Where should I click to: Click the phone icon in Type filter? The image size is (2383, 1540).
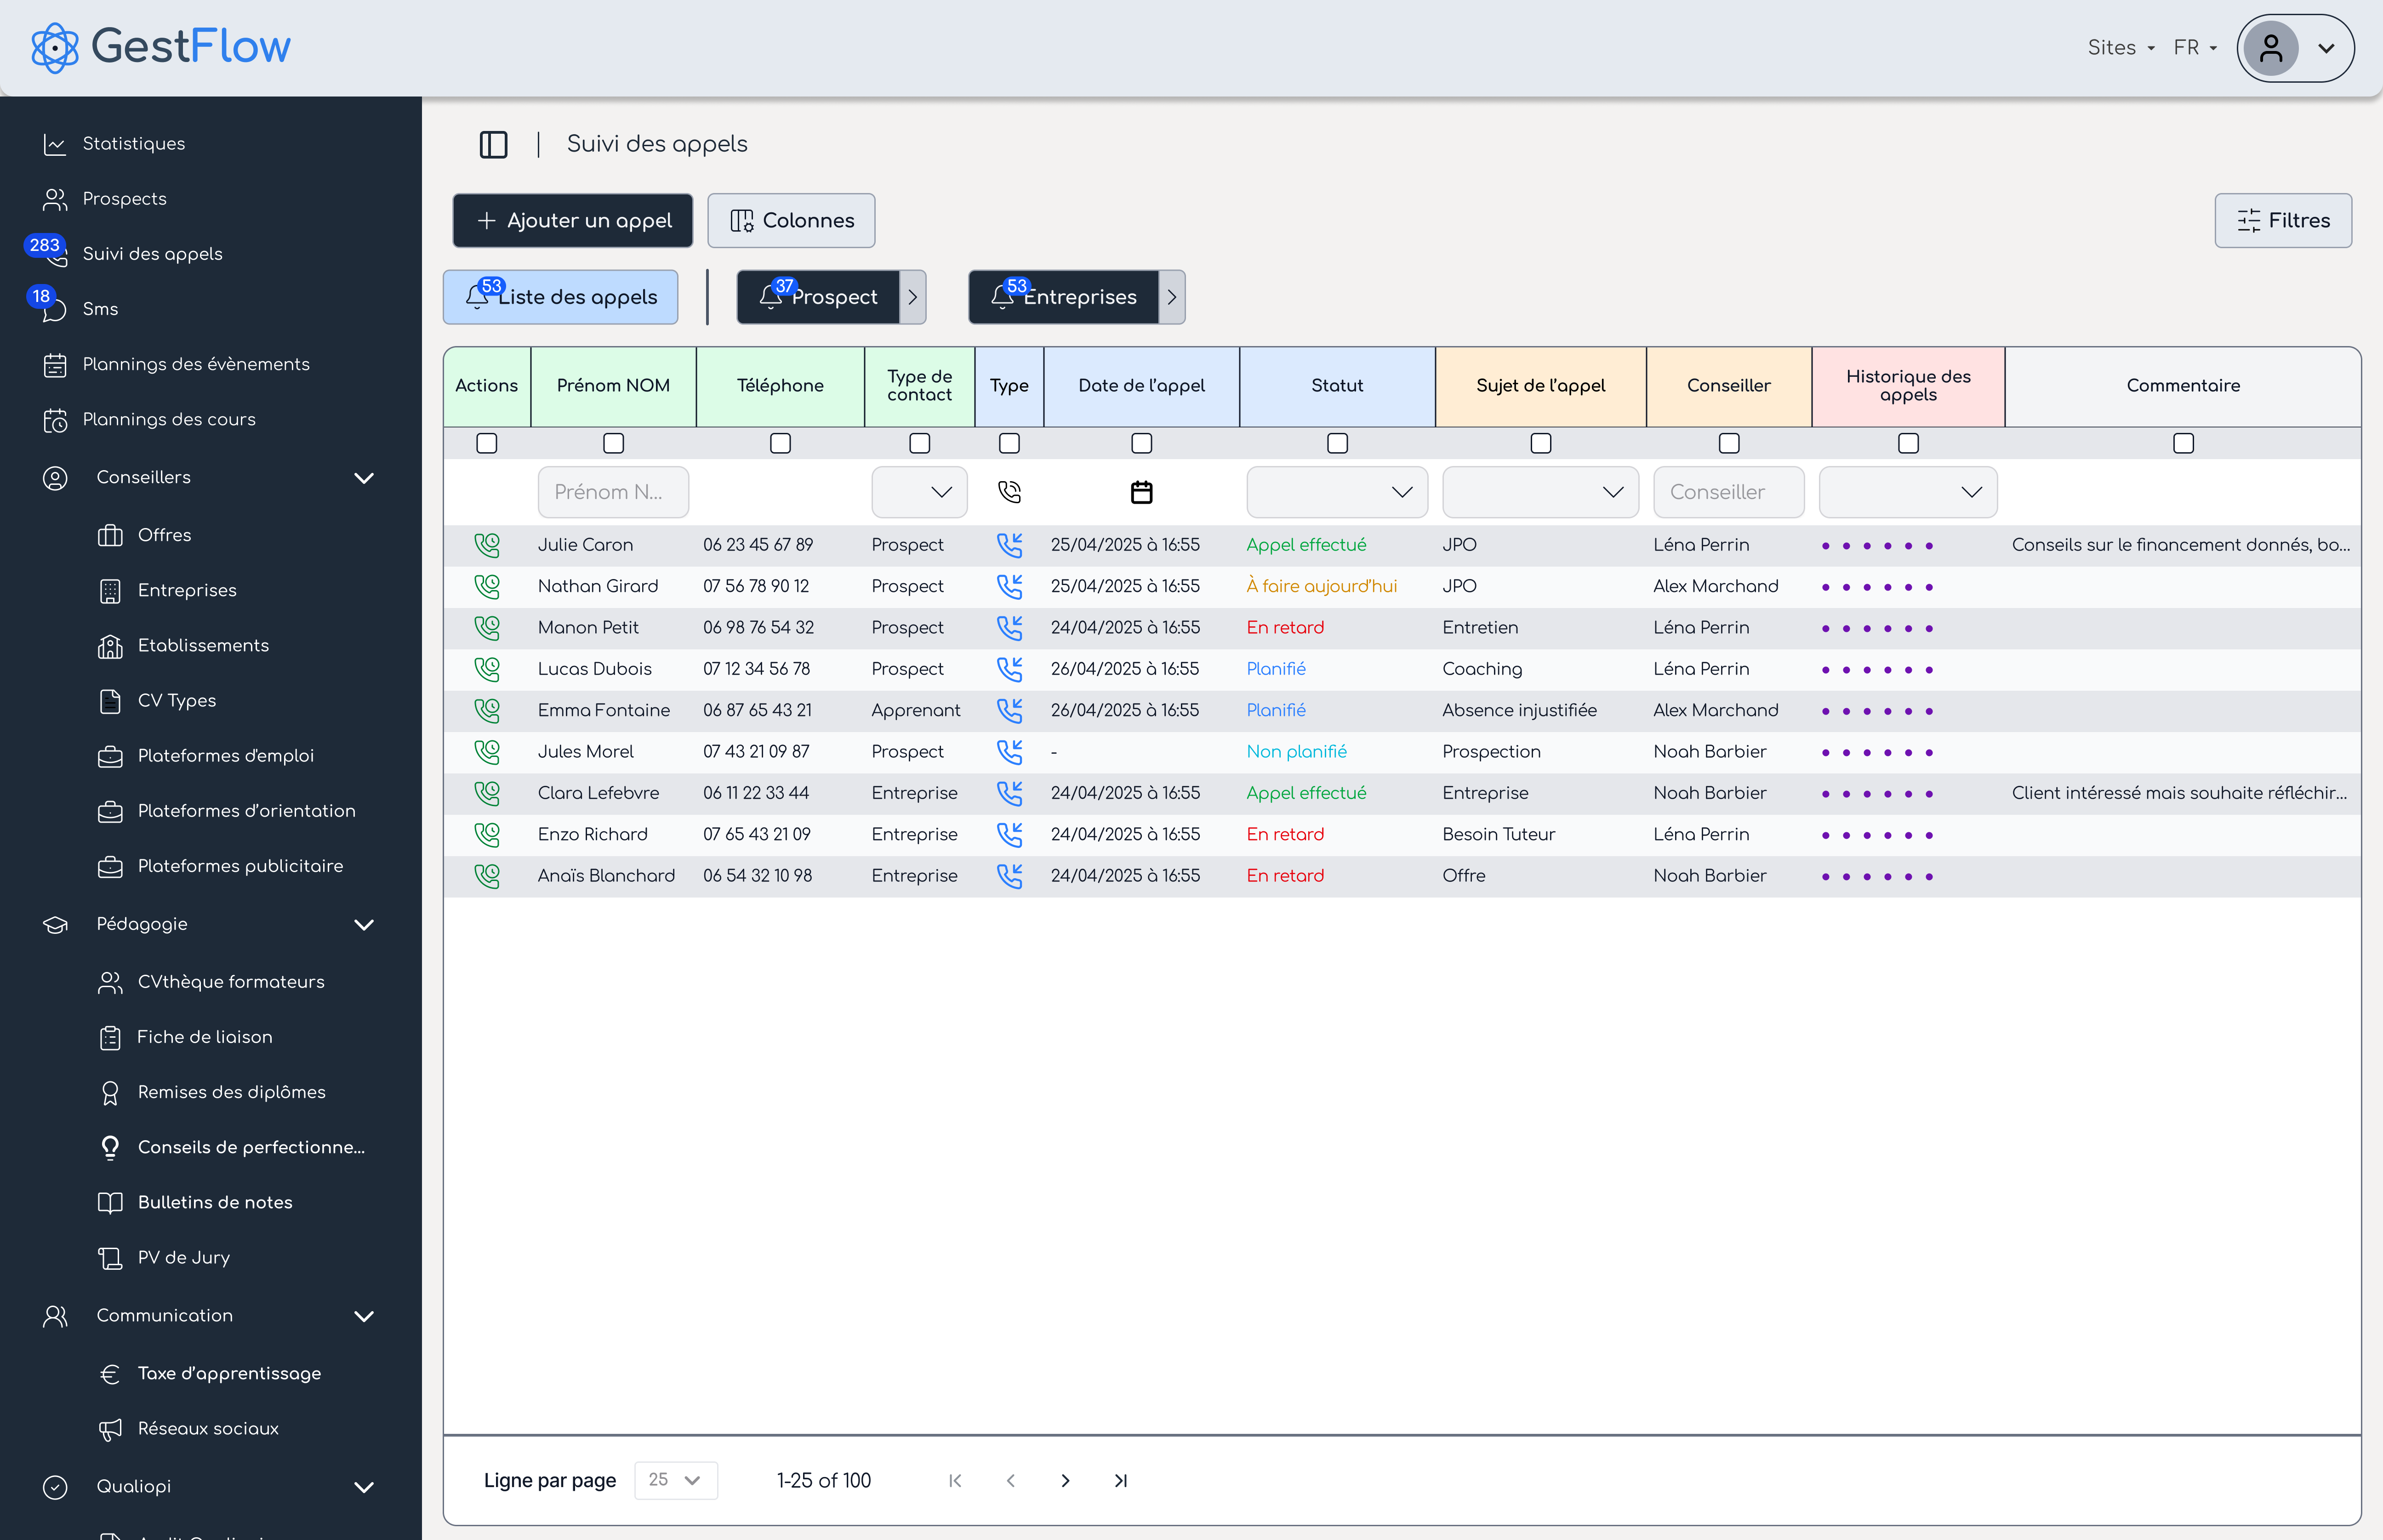pos(1009,492)
